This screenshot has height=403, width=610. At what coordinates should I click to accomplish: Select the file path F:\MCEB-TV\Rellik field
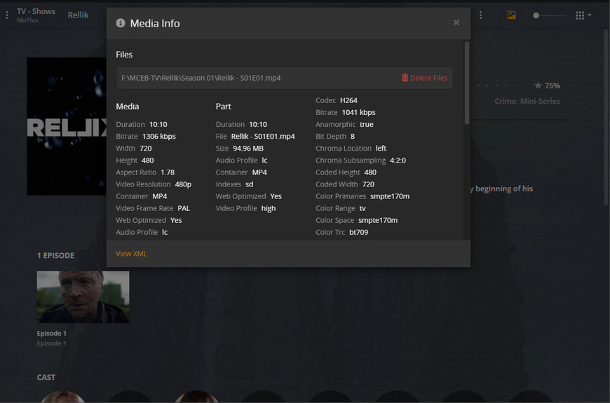(x=285, y=78)
